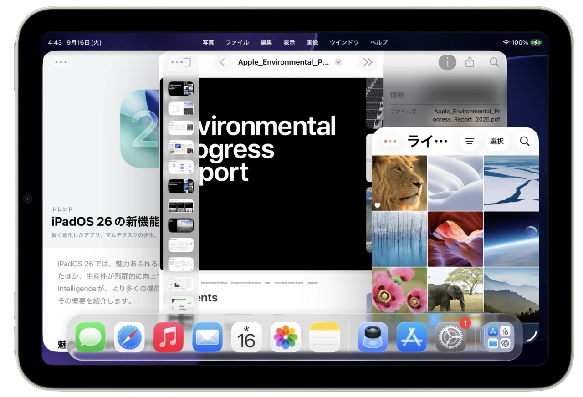Open the filename dropdown next to Apple_Environmental_P...

(x=338, y=62)
